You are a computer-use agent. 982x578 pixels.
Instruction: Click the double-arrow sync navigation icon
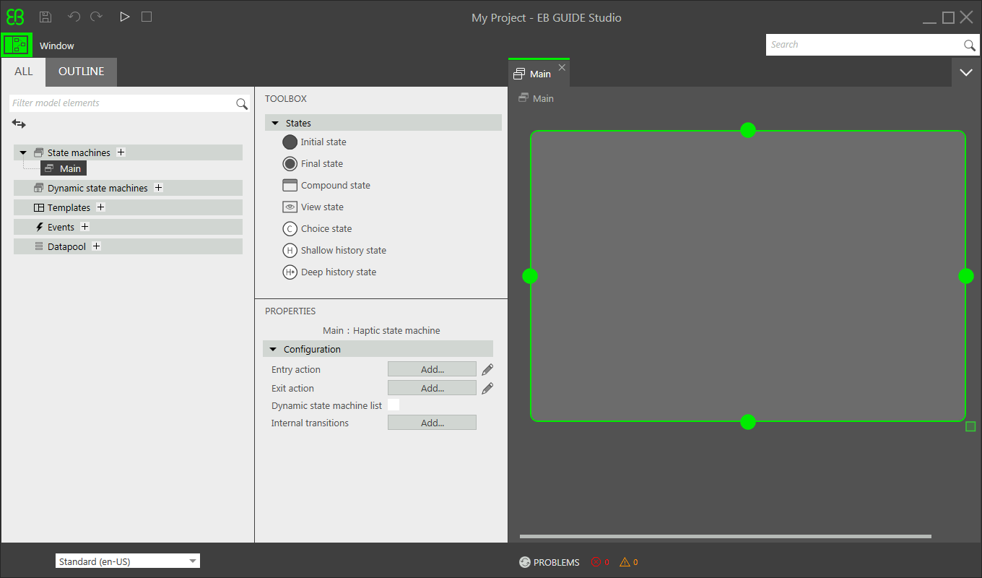click(x=19, y=124)
